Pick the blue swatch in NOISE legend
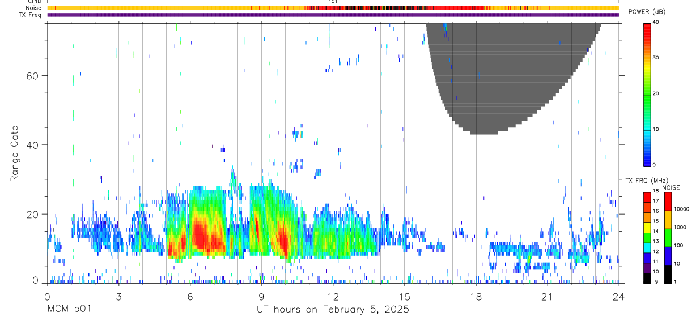696x321 pixels. [x=668, y=255]
